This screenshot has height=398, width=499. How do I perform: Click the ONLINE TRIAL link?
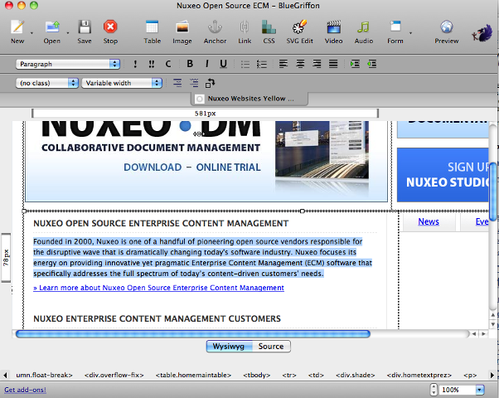[229, 167]
